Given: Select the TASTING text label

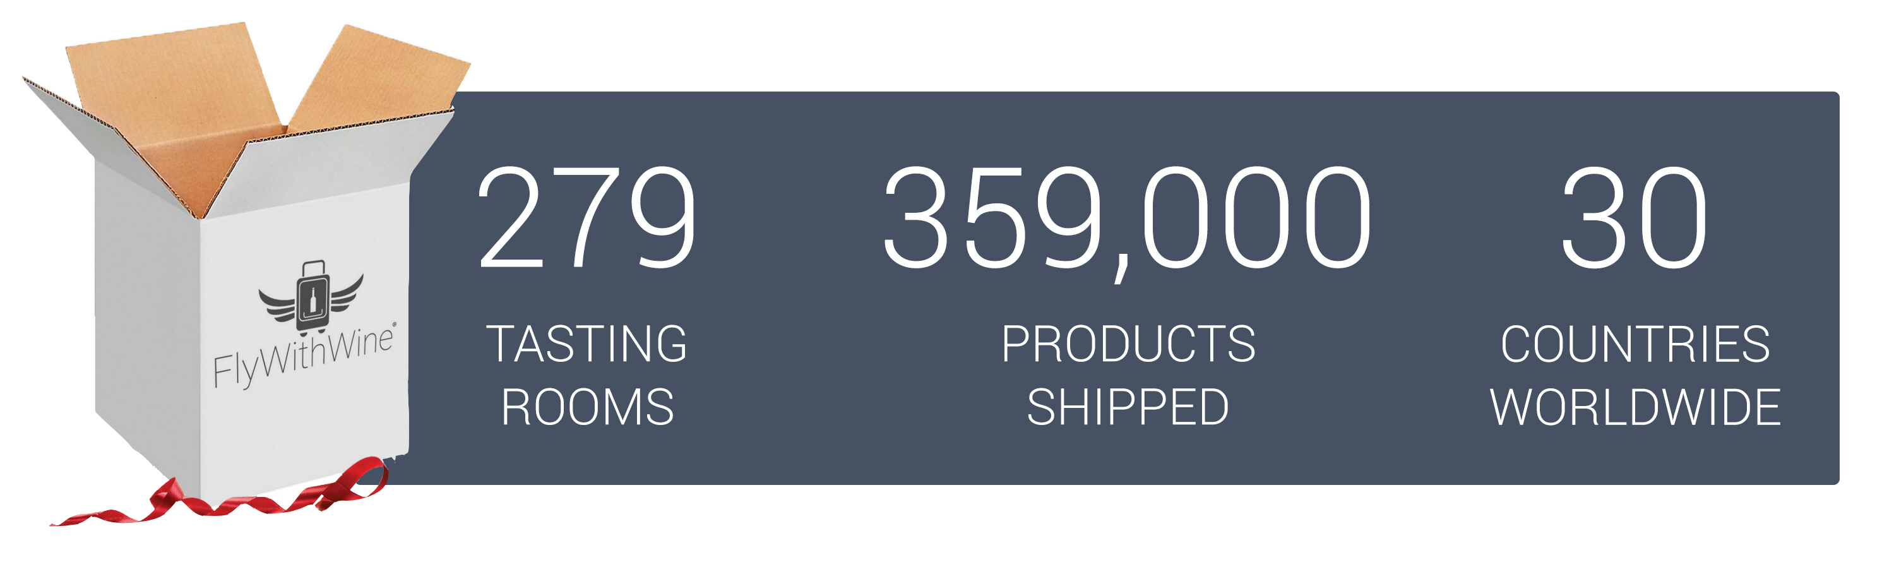Looking at the screenshot, I should 587,344.
